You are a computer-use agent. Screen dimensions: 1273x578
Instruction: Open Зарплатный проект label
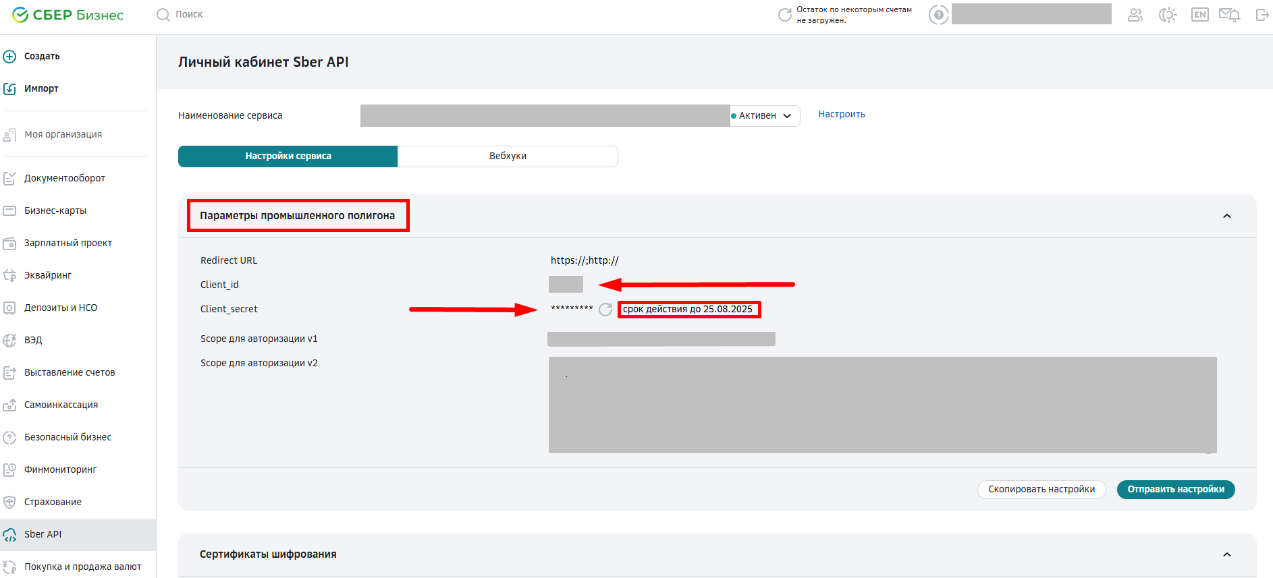pyautogui.click(x=68, y=243)
